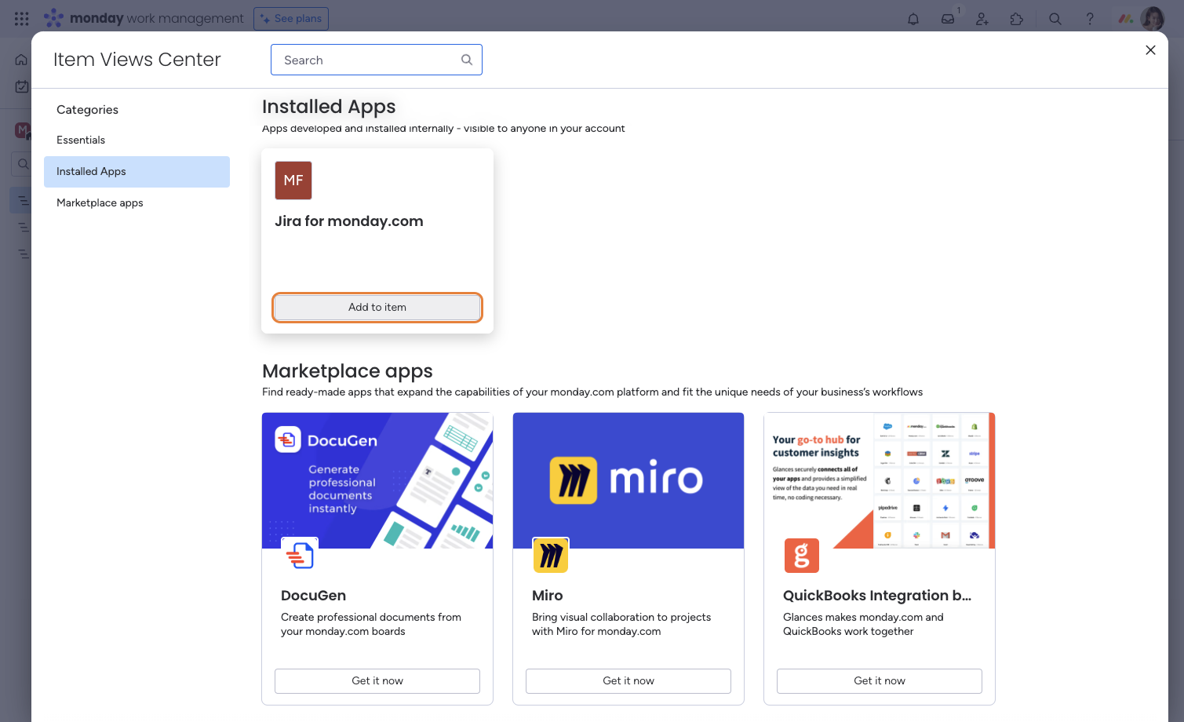Click the DocuGen small app icon
This screenshot has width=1184, height=722.
tap(300, 555)
